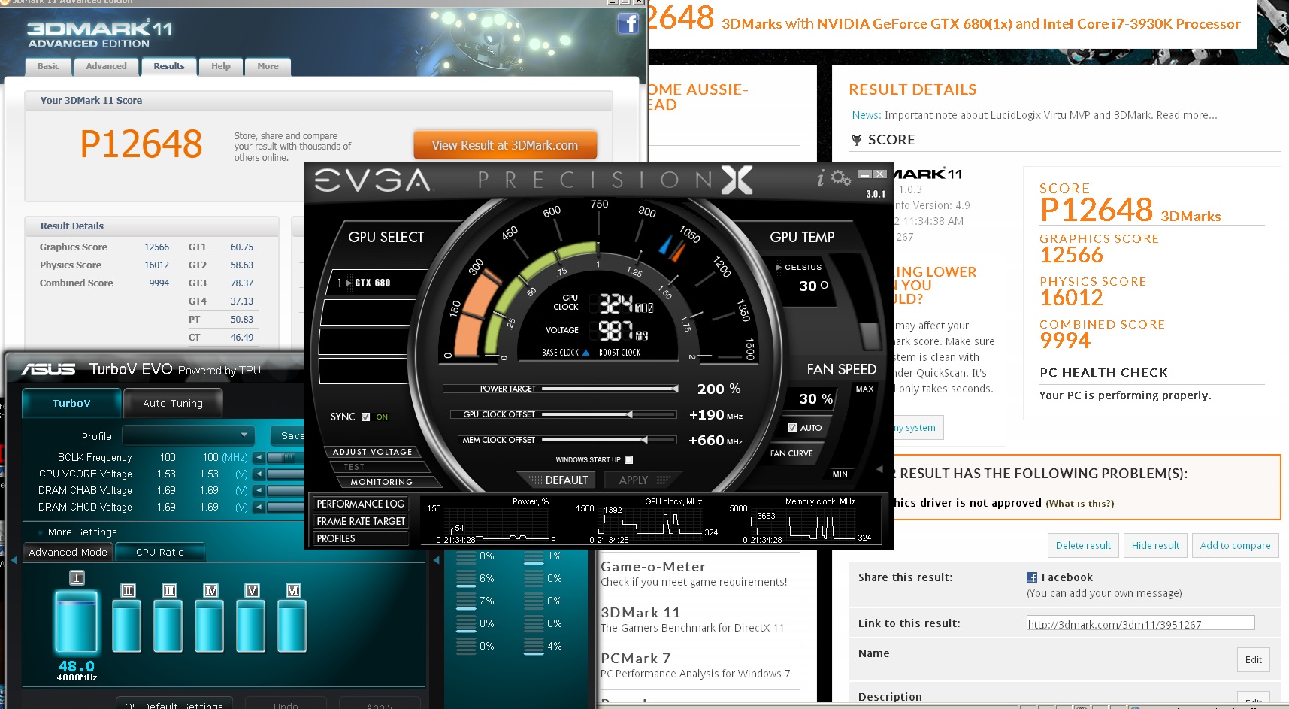Click View Result at 3DMark.com button

[x=505, y=145]
